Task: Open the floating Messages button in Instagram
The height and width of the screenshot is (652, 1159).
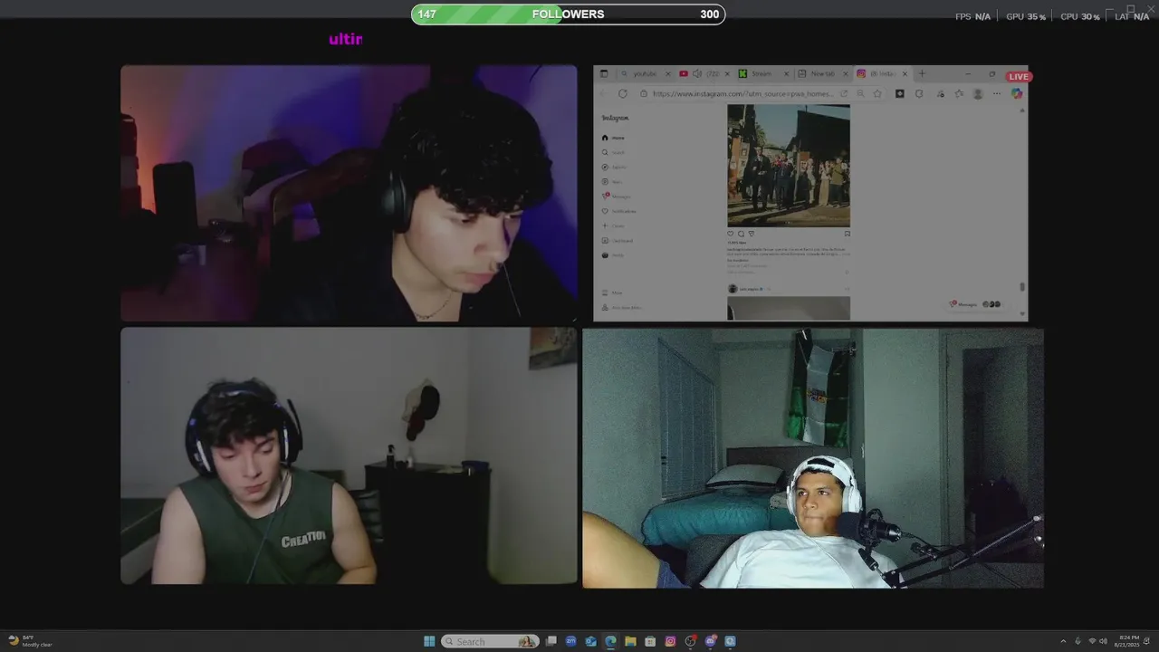Action: pos(974,304)
